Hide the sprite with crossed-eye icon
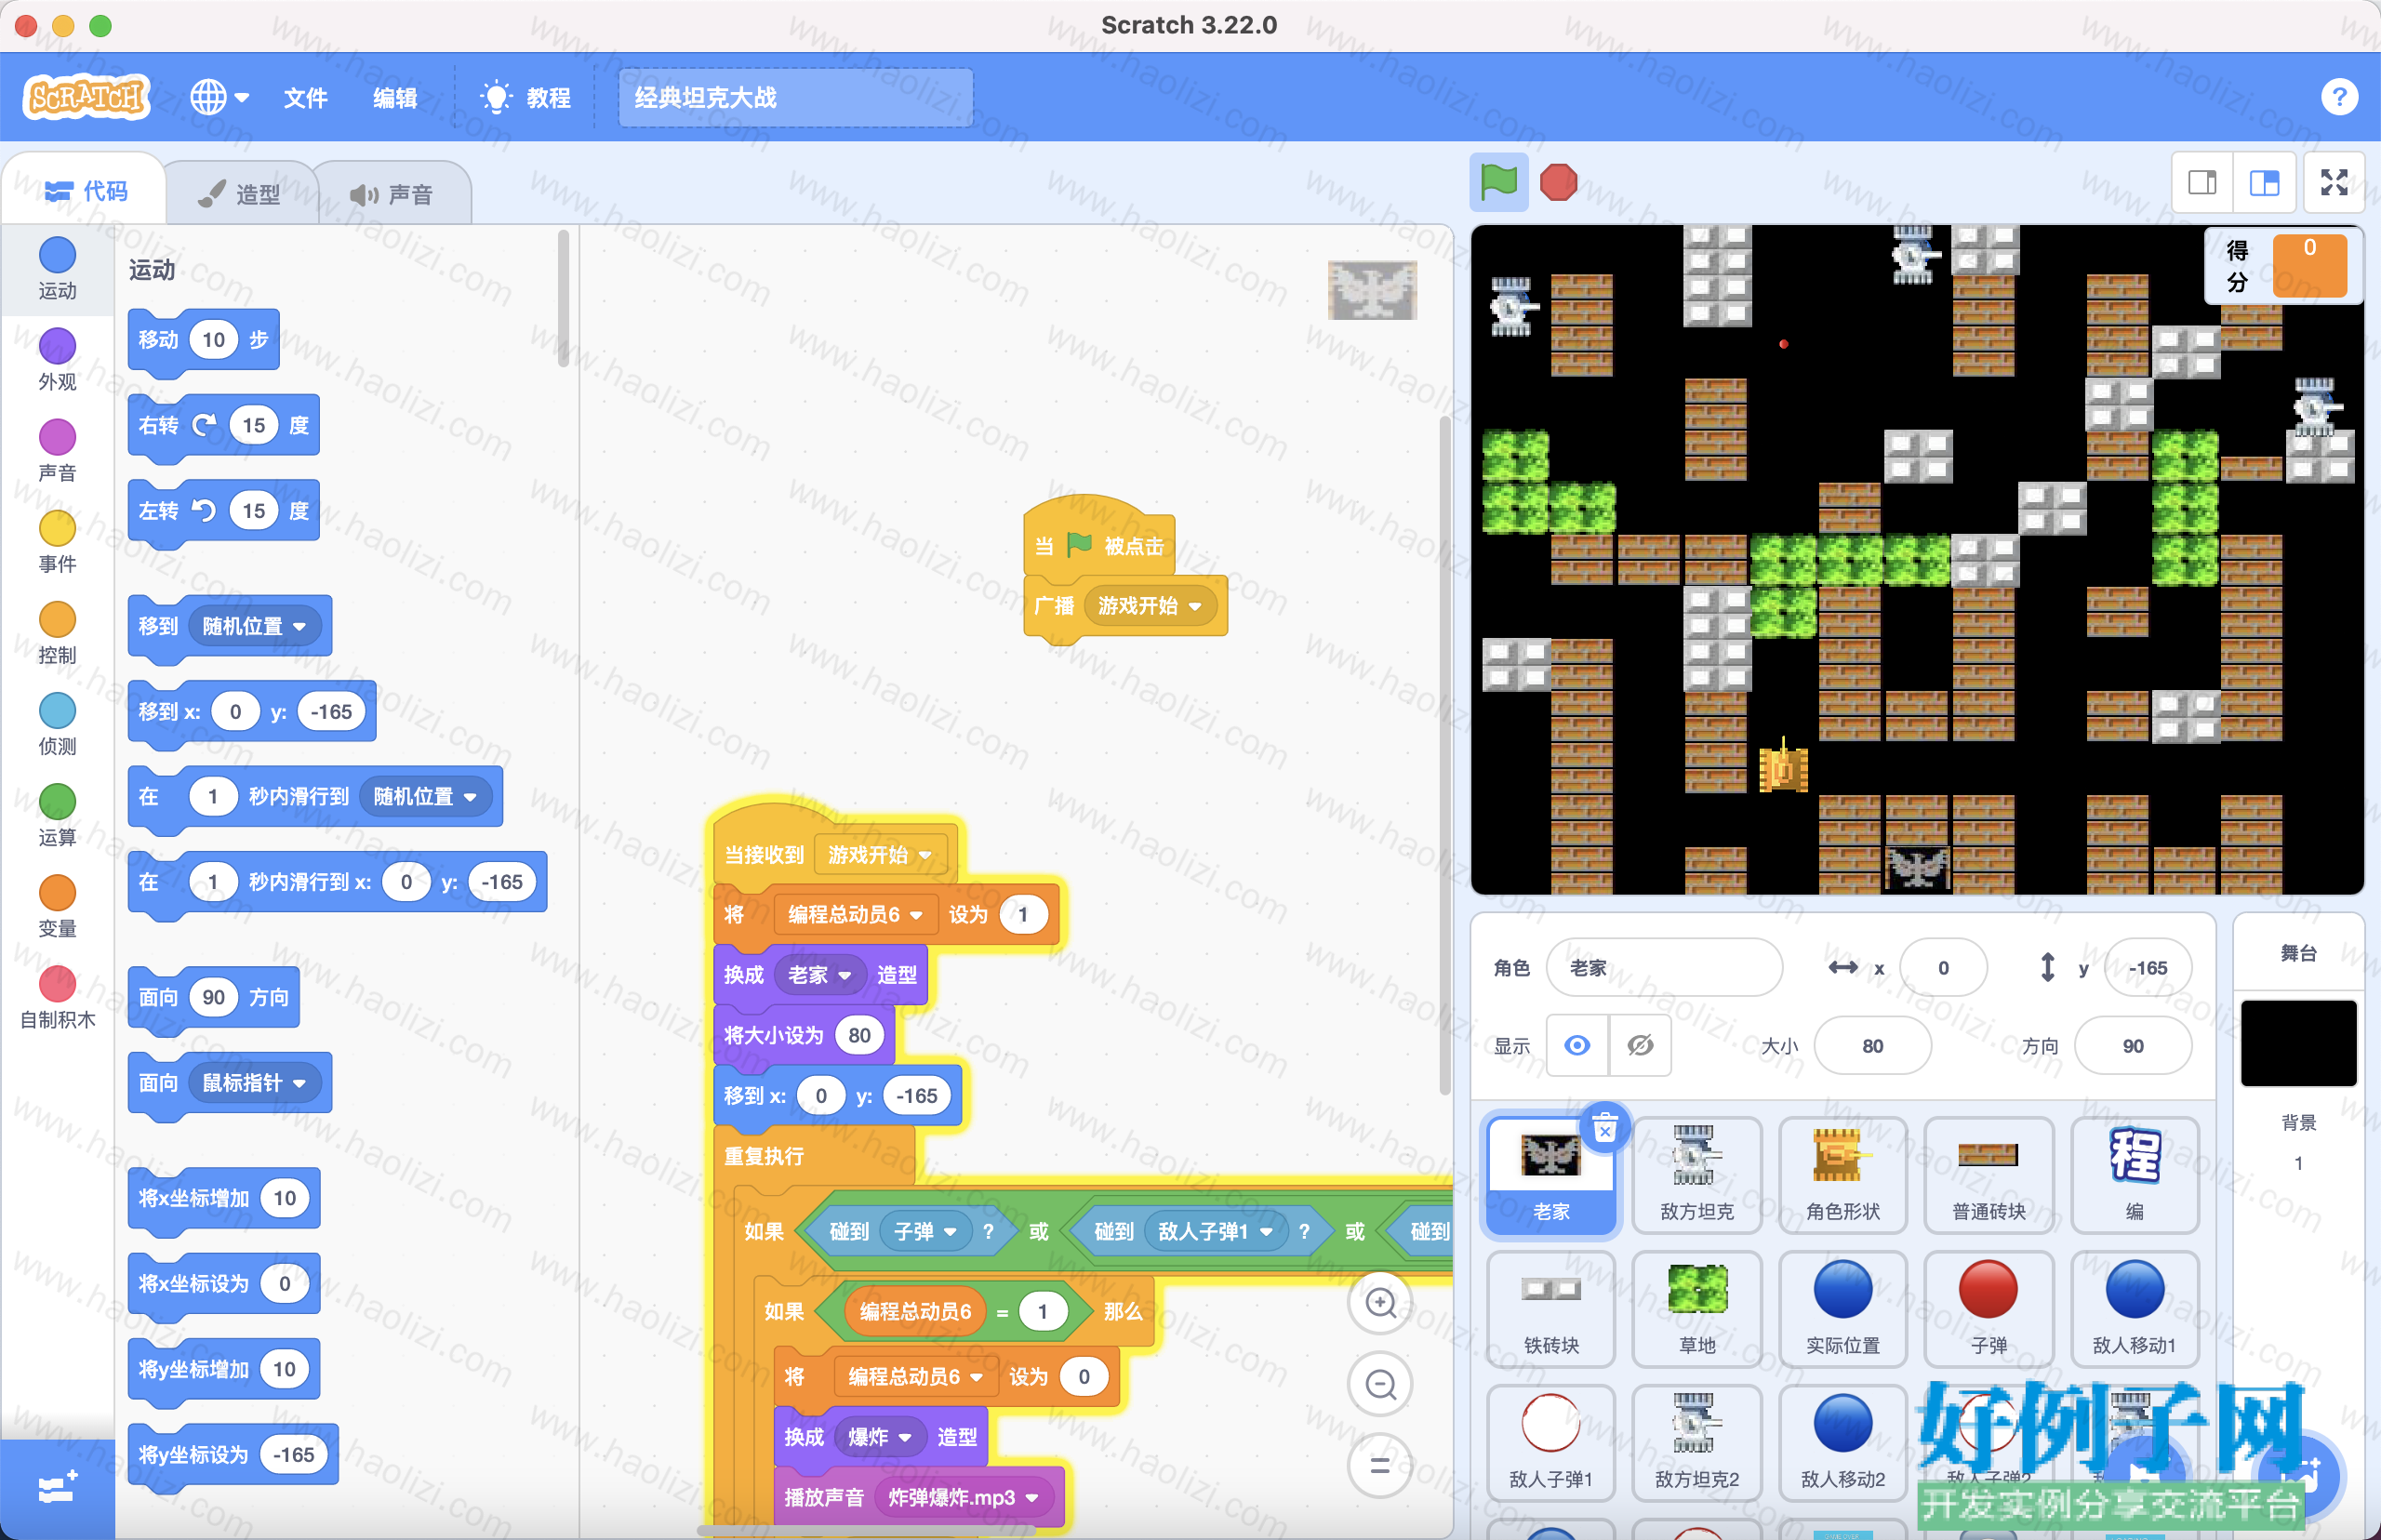 [1640, 1045]
